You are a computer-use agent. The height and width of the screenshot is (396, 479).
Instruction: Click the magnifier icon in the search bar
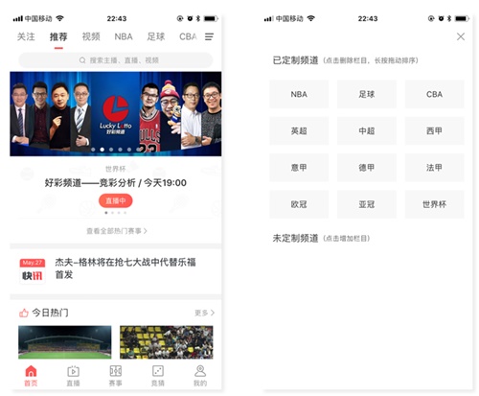[x=82, y=60]
